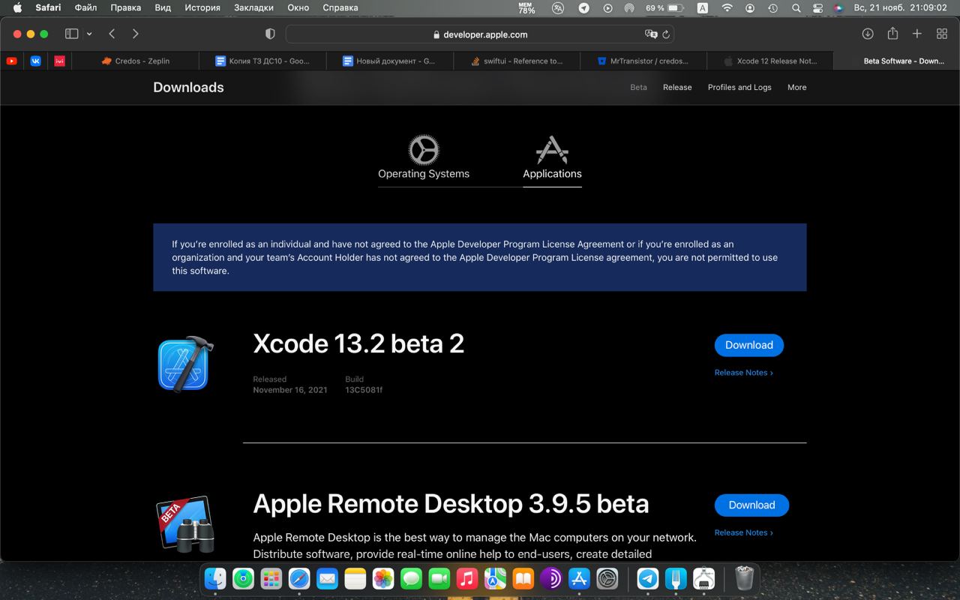Switch to Operating Systems category
Image resolution: width=960 pixels, height=600 pixels.
click(x=424, y=157)
